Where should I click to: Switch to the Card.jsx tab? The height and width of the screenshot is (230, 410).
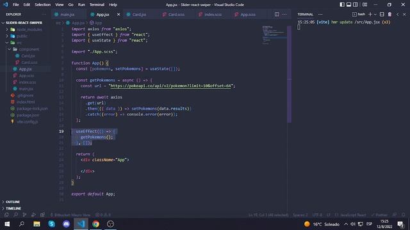click(139, 15)
